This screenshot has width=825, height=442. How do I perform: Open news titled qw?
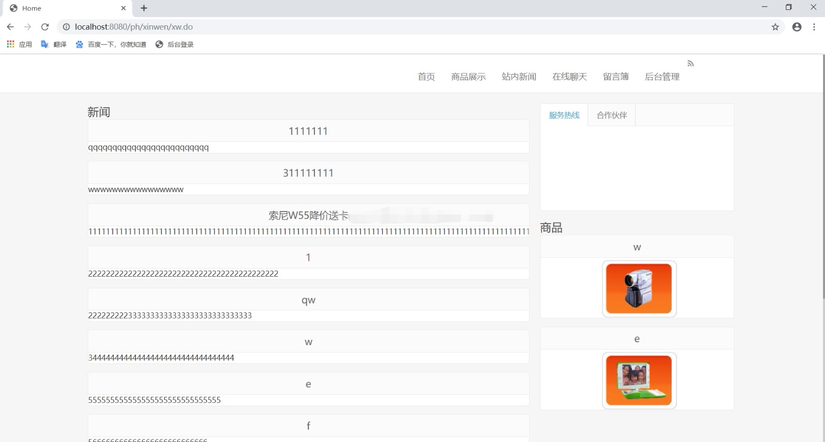pos(308,300)
